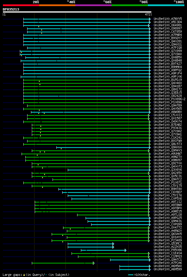Select the green alignment bar for UniRef100_A9TLG8
Screen dimensions: 187x277
113,215
